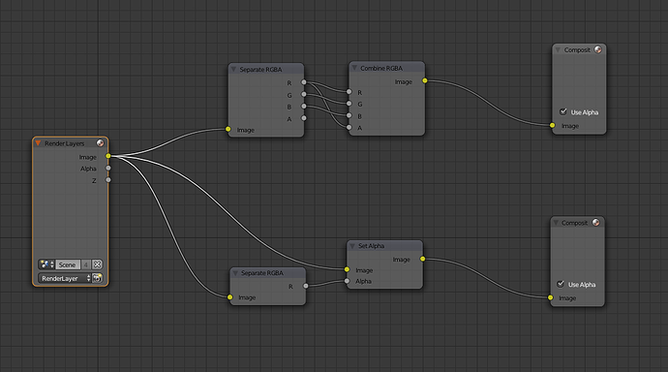The width and height of the screenshot is (668, 372).
Task: Click lower Composite Image input socket
Action: click(551, 297)
